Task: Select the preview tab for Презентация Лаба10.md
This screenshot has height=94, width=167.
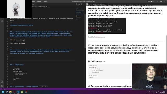Action: (97, 4)
